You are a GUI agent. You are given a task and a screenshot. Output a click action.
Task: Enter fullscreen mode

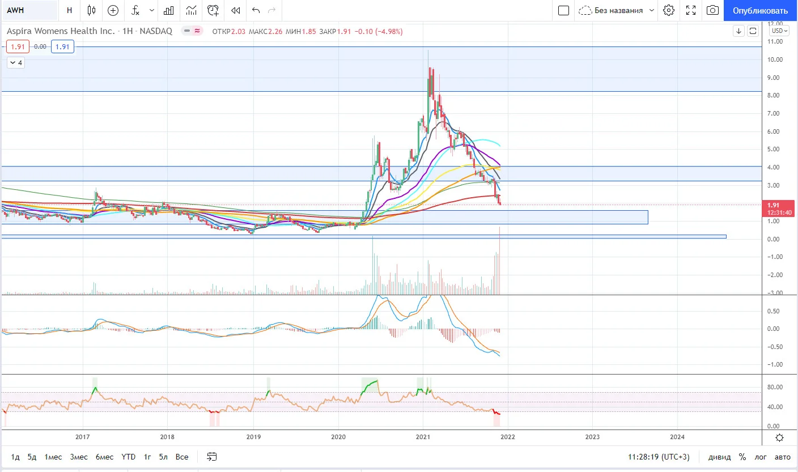pos(691,10)
